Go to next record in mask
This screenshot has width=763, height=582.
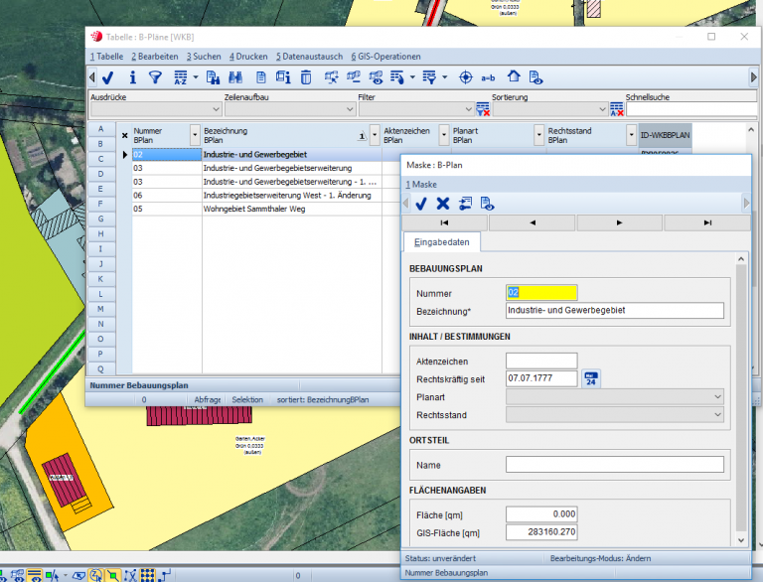click(x=619, y=222)
